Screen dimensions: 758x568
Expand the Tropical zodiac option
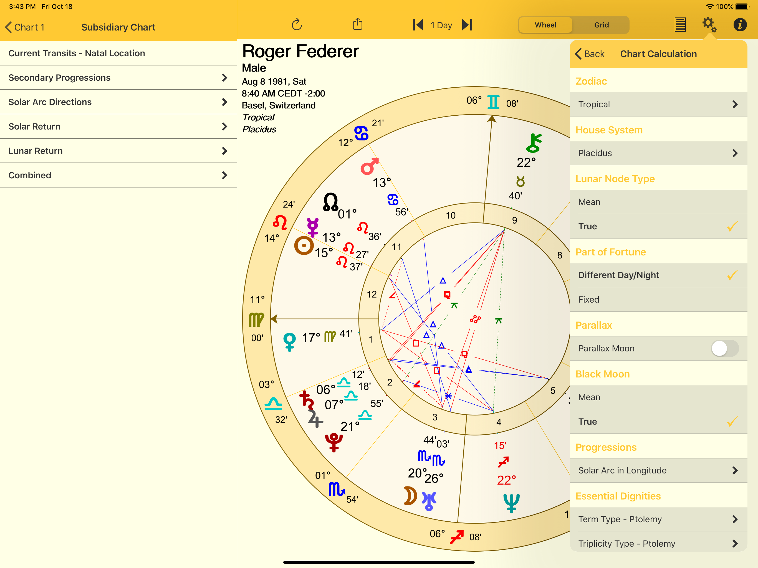tap(658, 104)
